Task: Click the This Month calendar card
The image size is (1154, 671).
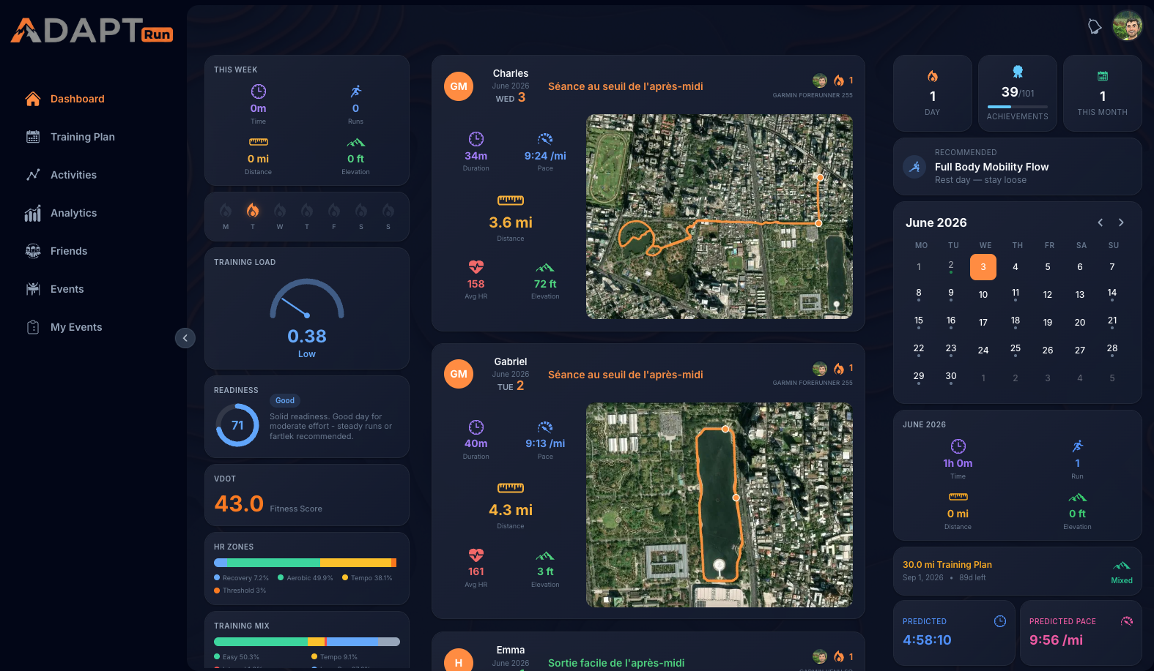Action: [x=1103, y=94]
